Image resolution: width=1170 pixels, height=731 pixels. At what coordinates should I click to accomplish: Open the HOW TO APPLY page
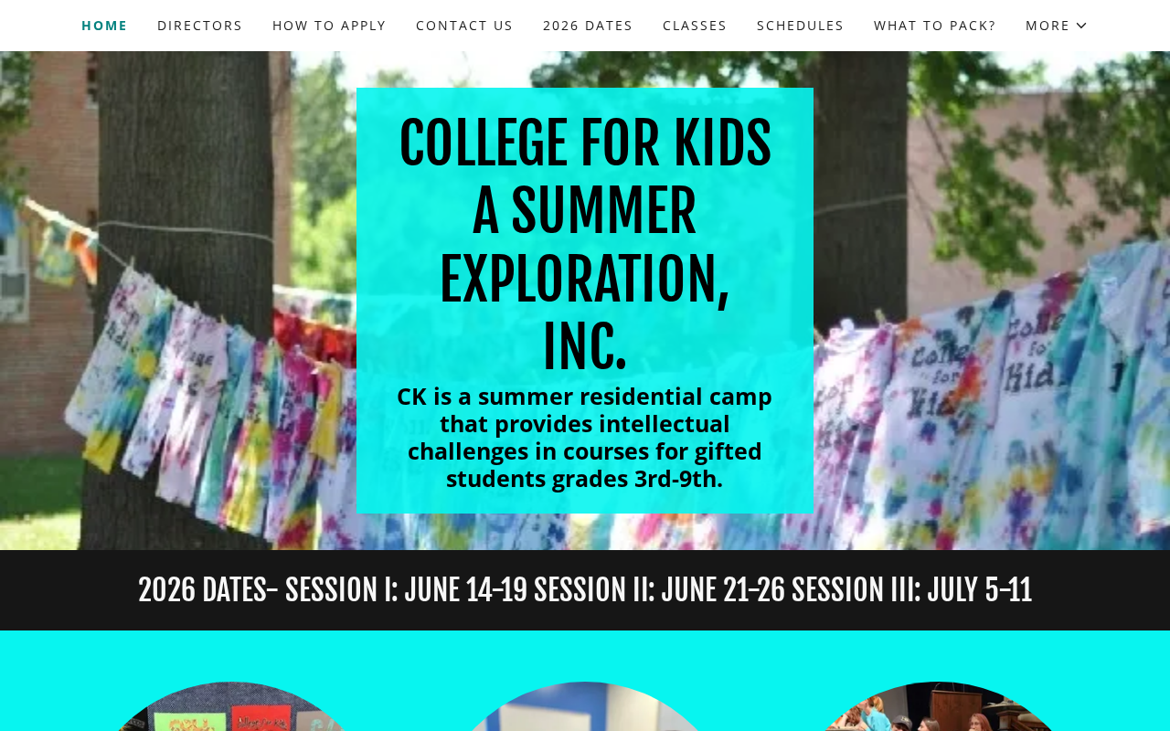point(329,26)
